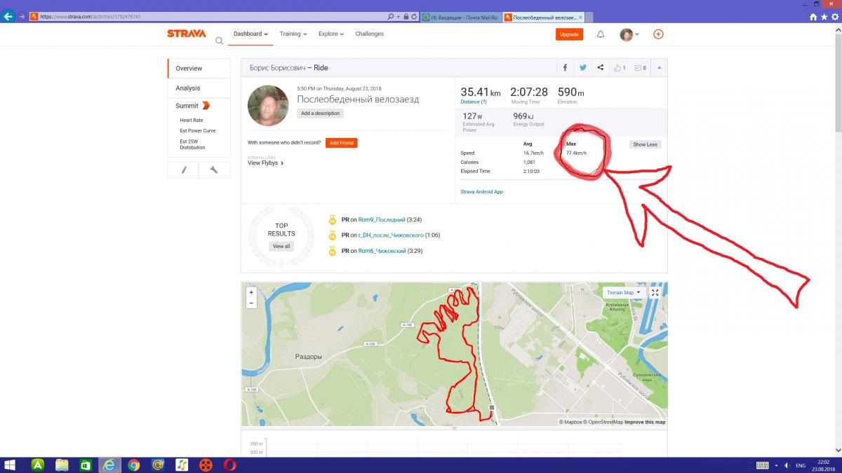Open the Rom6_Чижовский segment link
842x473 pixels.
tap(382, 251)
